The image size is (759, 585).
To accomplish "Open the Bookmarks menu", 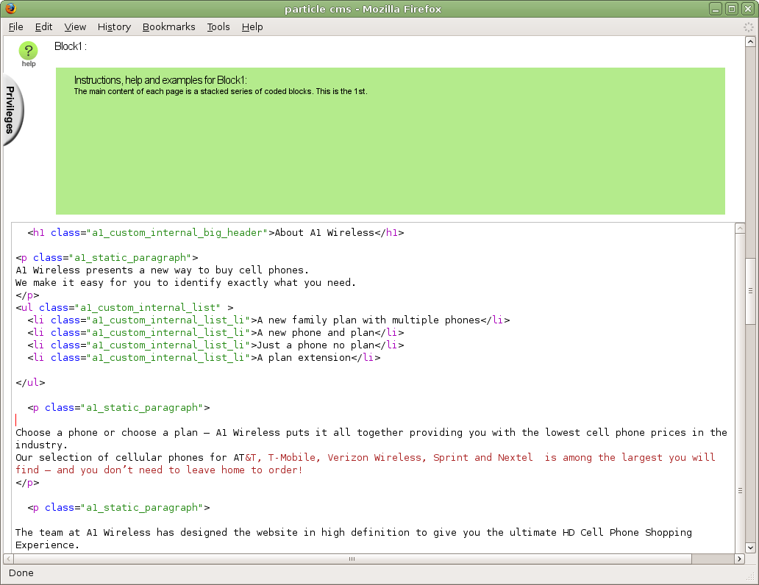I will click(169, 27).
